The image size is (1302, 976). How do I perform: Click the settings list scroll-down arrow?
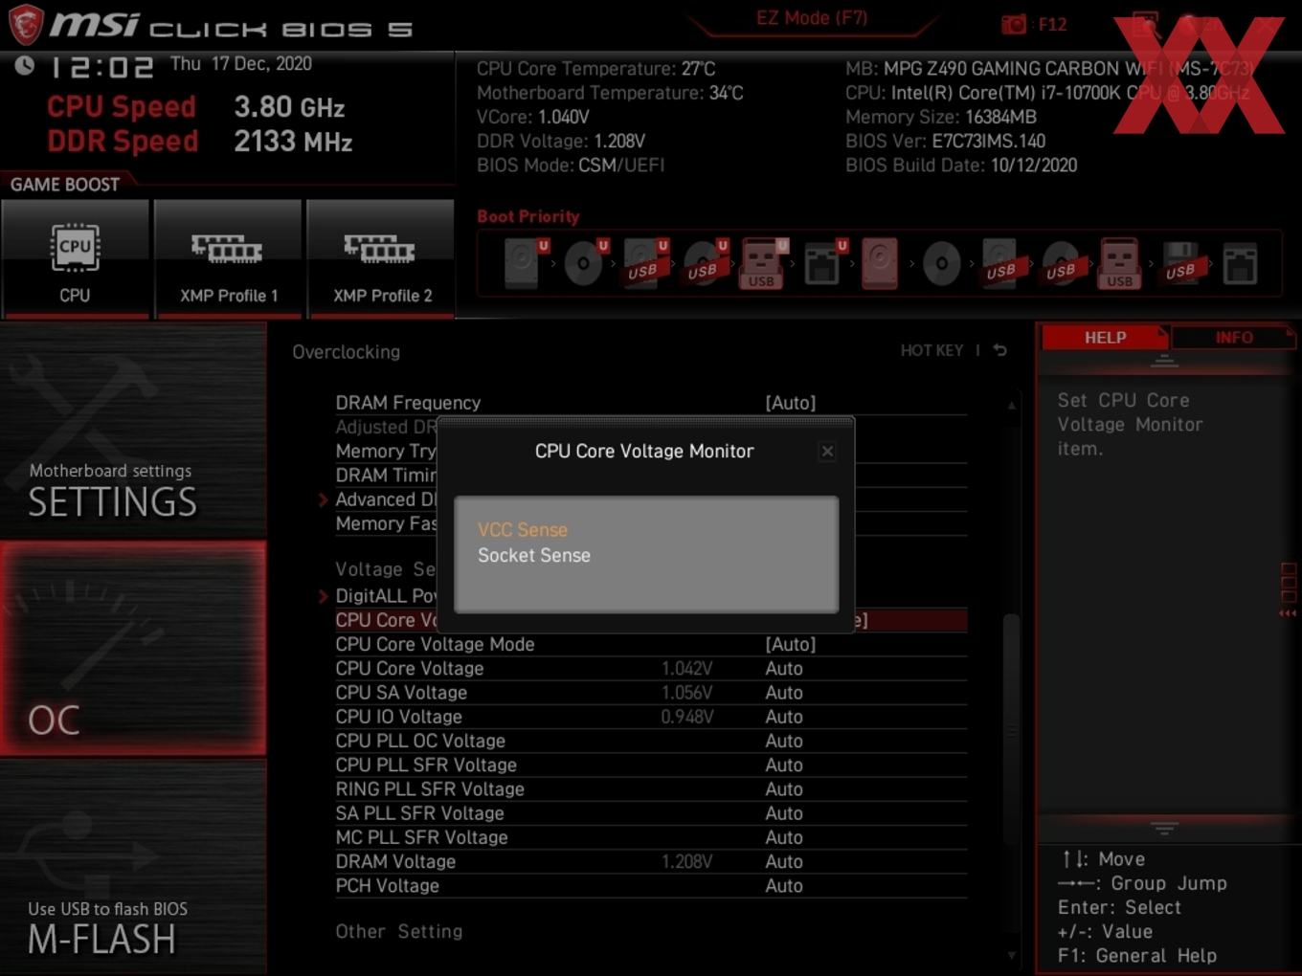(1012, 955)
